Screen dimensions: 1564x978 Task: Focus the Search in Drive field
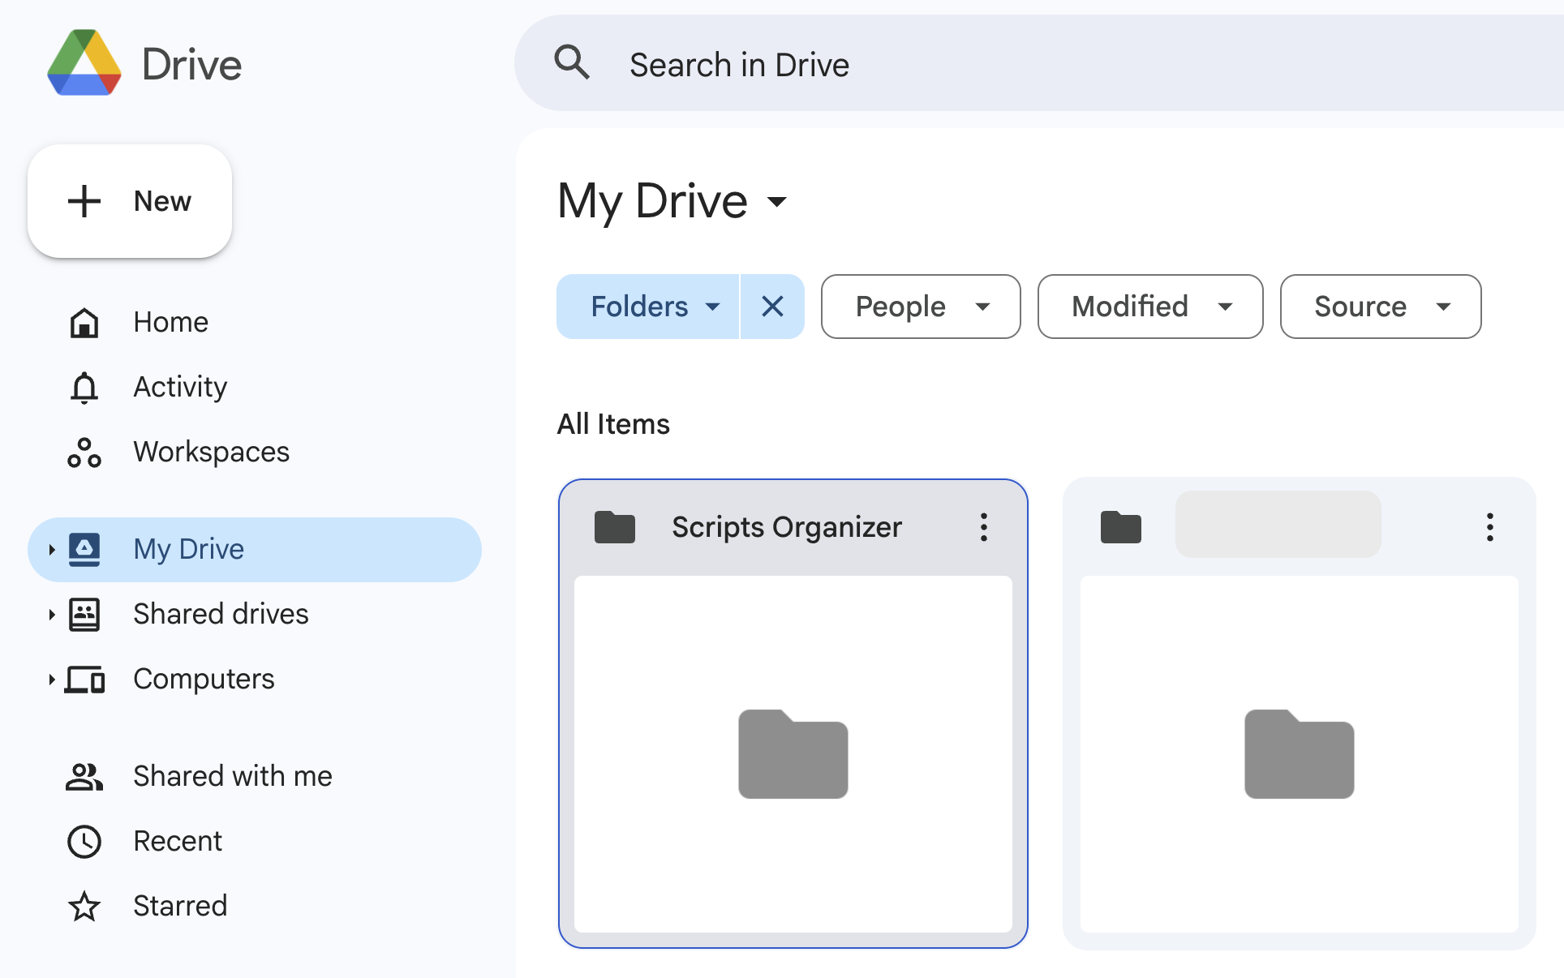1038,63
